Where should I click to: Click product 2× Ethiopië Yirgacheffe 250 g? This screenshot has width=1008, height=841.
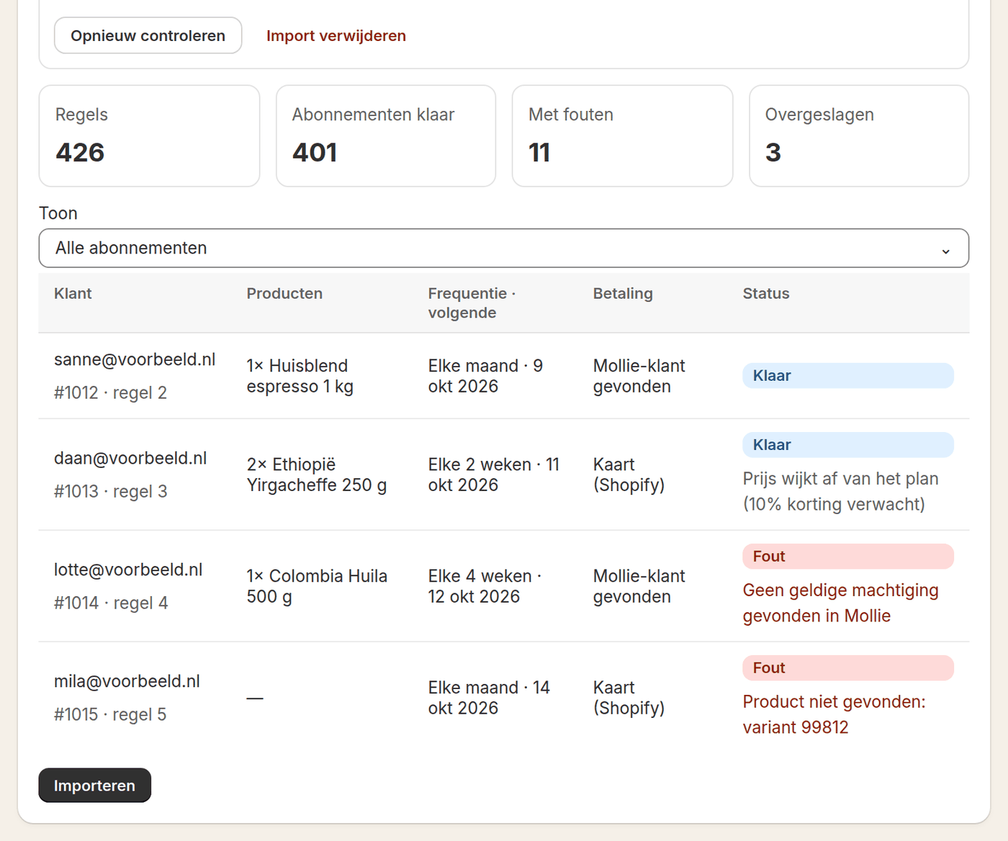click(317, 475)
